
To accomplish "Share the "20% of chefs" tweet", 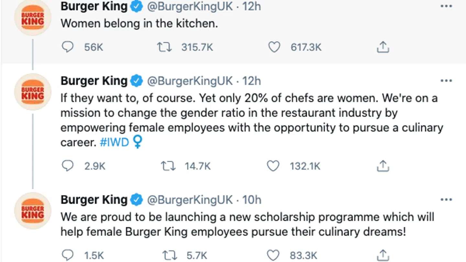I will [383, 166].
